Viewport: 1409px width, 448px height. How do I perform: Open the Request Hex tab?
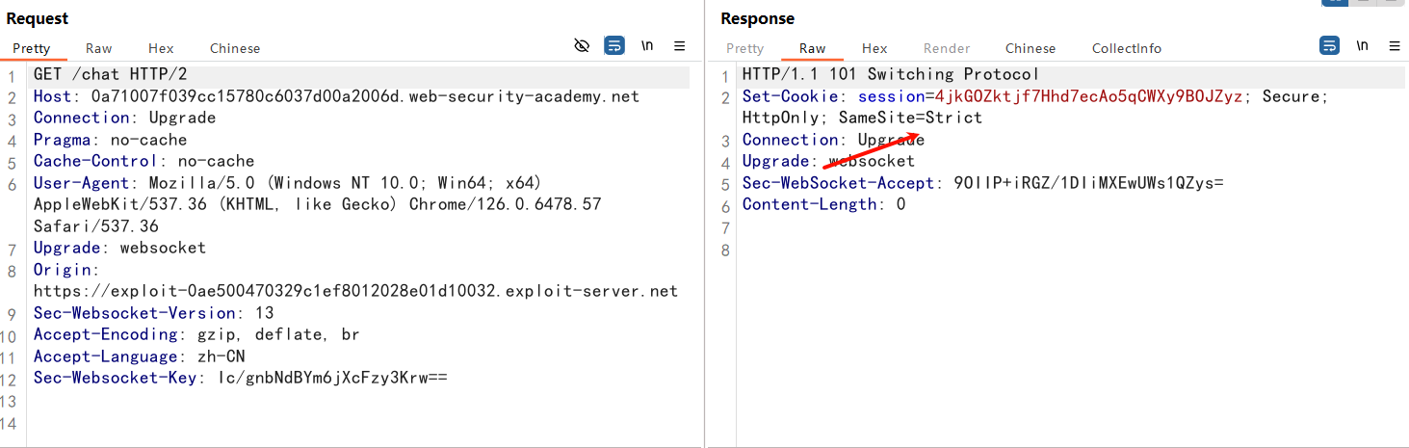click(161, 48)
